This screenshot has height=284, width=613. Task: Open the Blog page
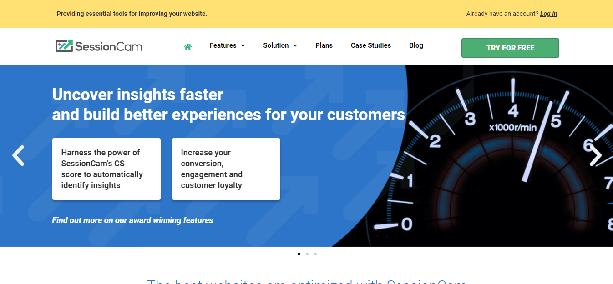(x=416, y=45)
